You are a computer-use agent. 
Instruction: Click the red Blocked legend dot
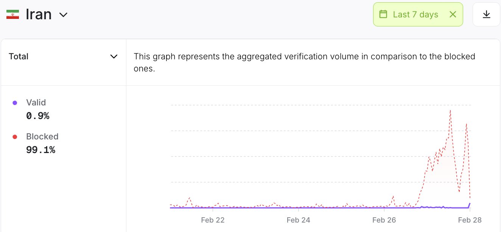point(15,137)
